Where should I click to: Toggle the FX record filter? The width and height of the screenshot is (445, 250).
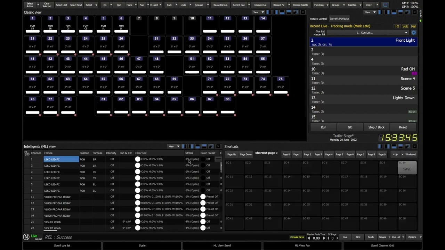tap(397, 26)
